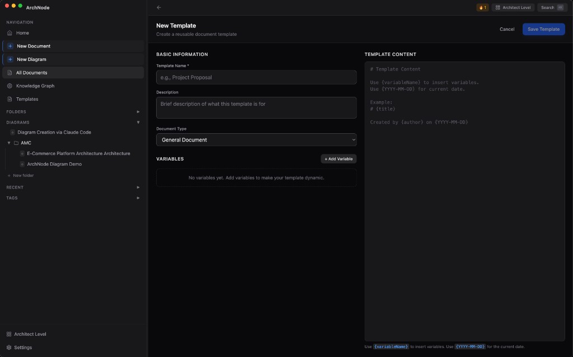Click the back arrow icon
The height and width of the screenshot is (357, 573).
158,7
